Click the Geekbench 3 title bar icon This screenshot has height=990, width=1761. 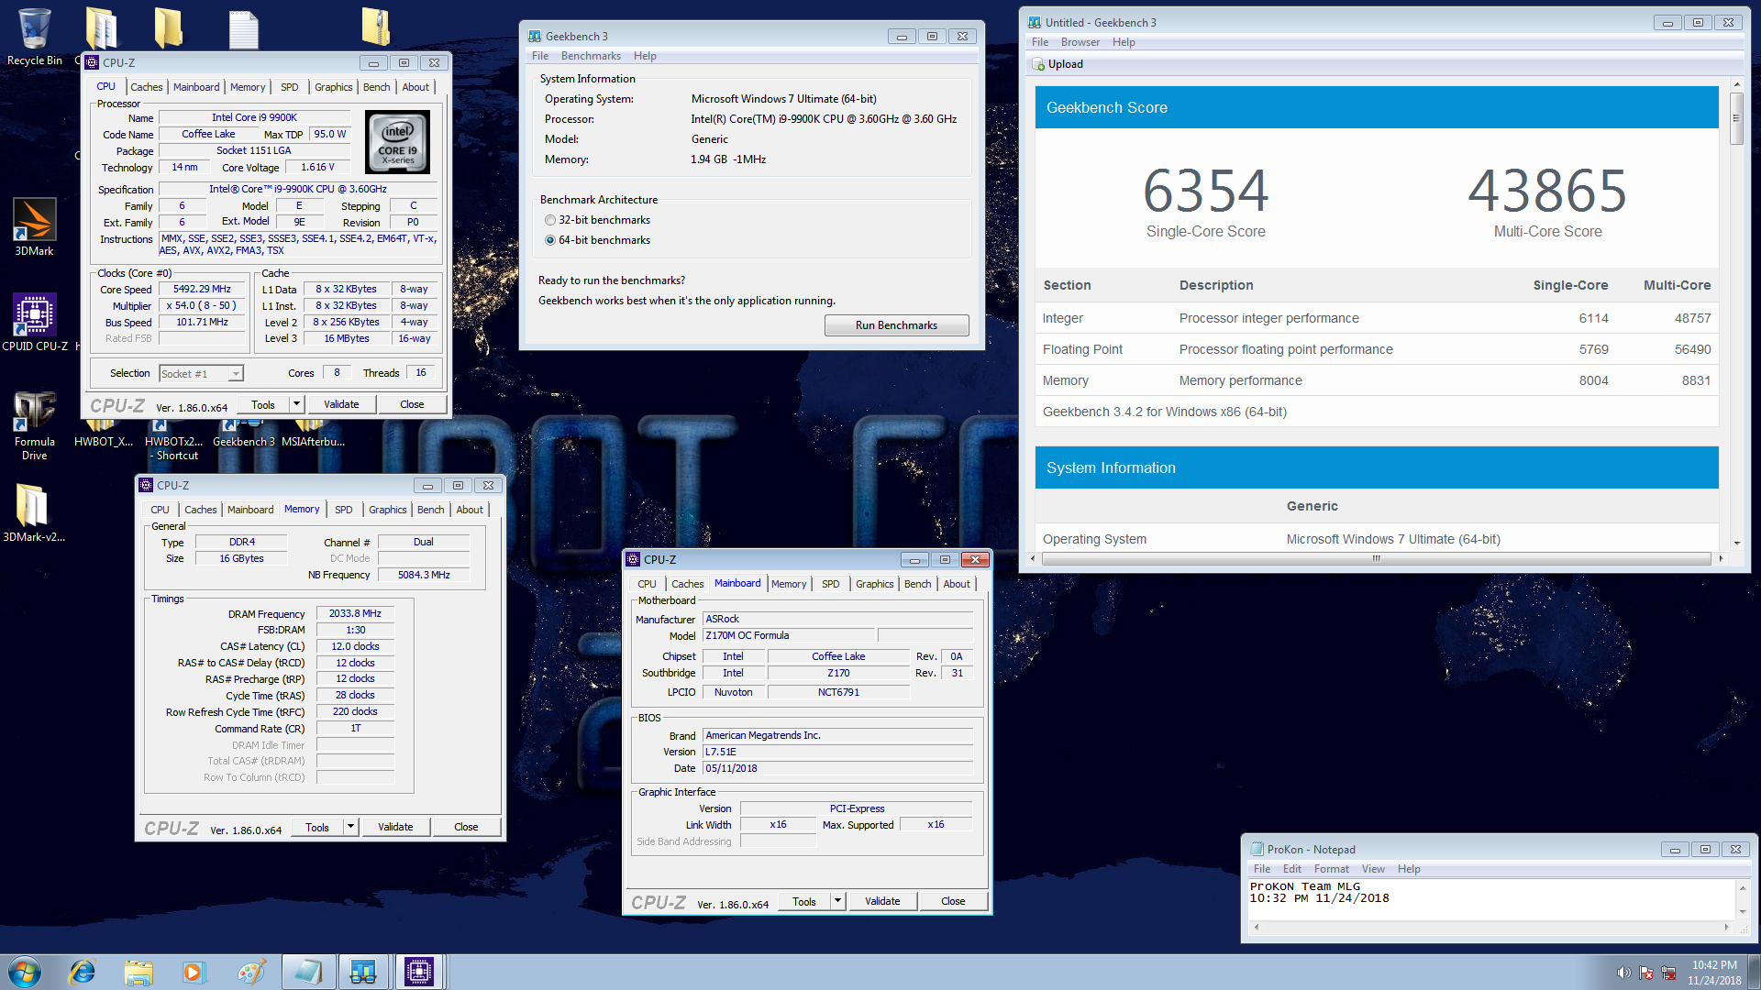tap(535, 37)
